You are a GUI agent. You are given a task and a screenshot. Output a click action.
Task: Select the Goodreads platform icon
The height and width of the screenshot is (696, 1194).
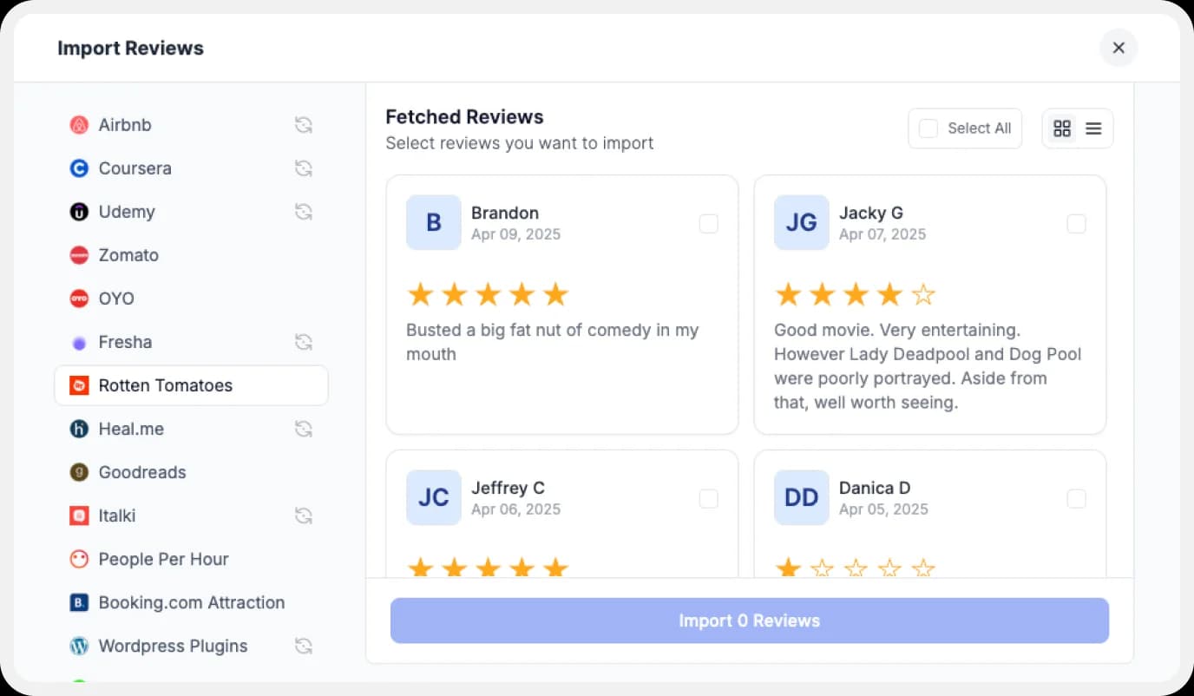pos(78,471)
